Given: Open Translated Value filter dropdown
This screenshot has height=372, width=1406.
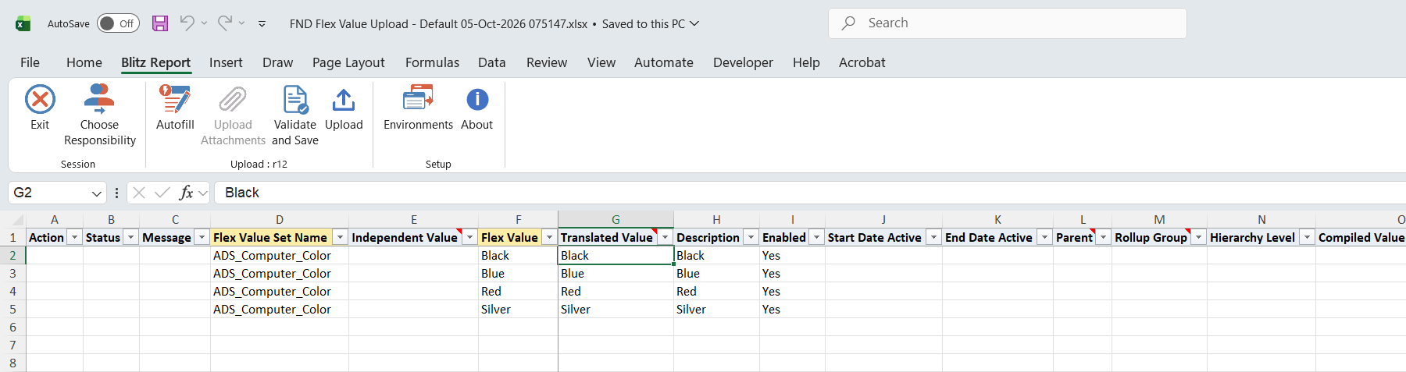Looking at the screenshot, I should [665, 237].
